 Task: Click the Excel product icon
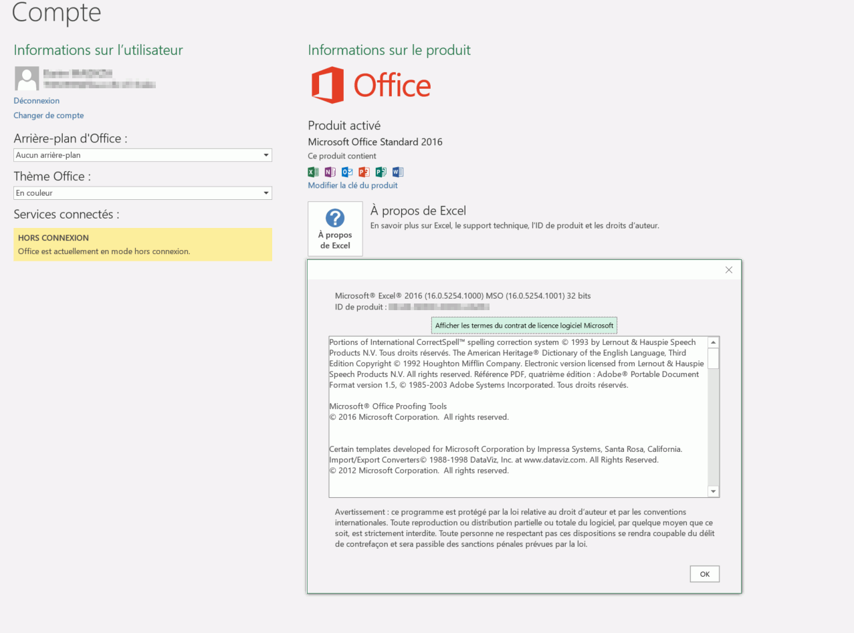[313, 172]
